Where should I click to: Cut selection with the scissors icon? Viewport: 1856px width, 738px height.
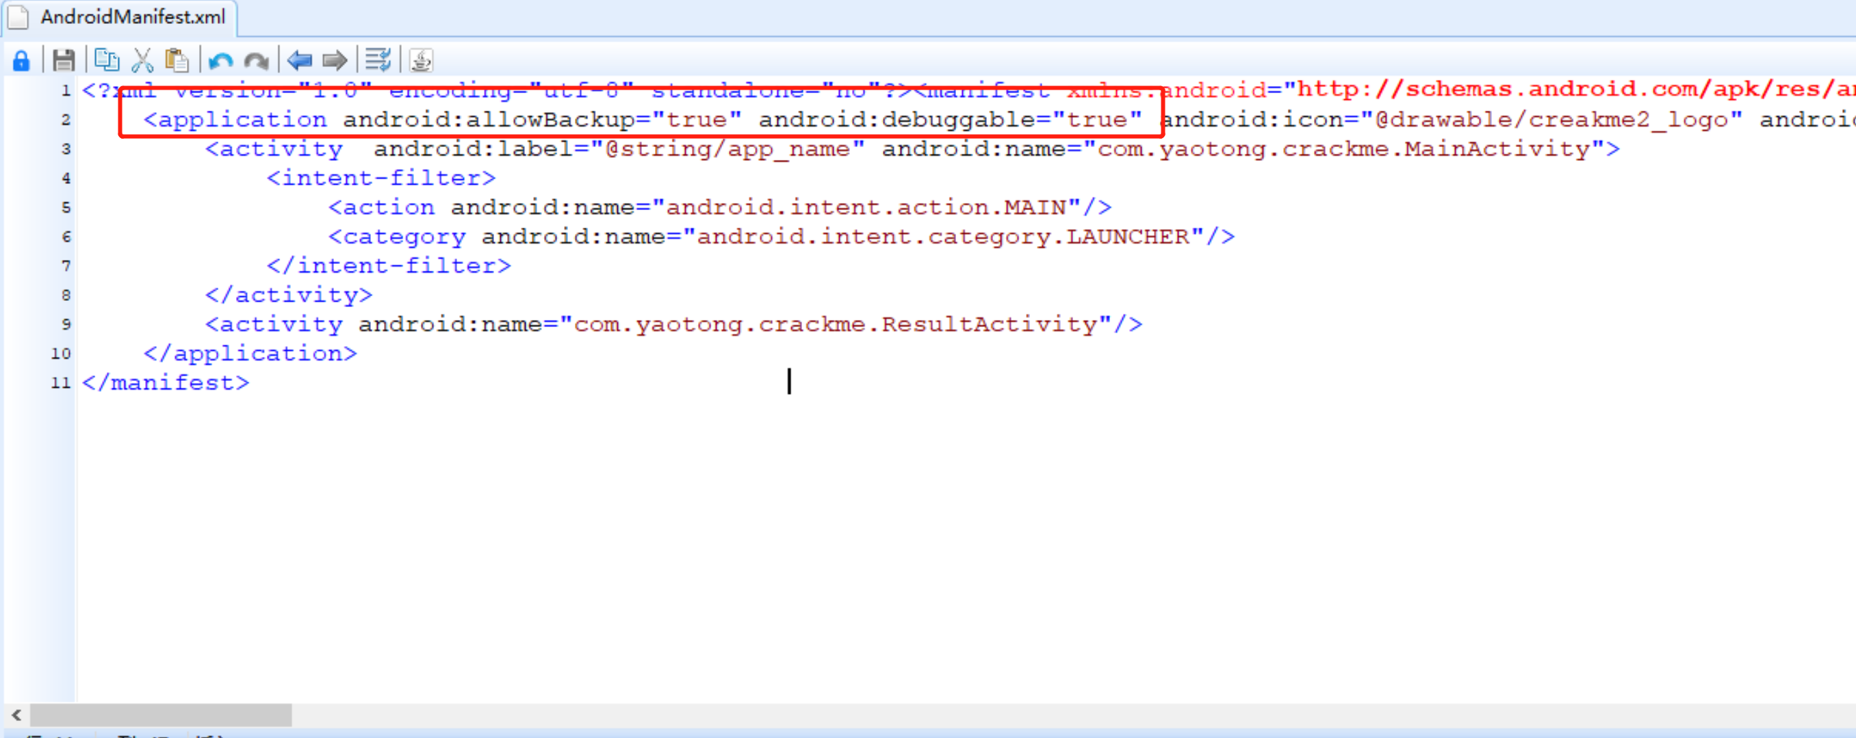click(142, 60)
